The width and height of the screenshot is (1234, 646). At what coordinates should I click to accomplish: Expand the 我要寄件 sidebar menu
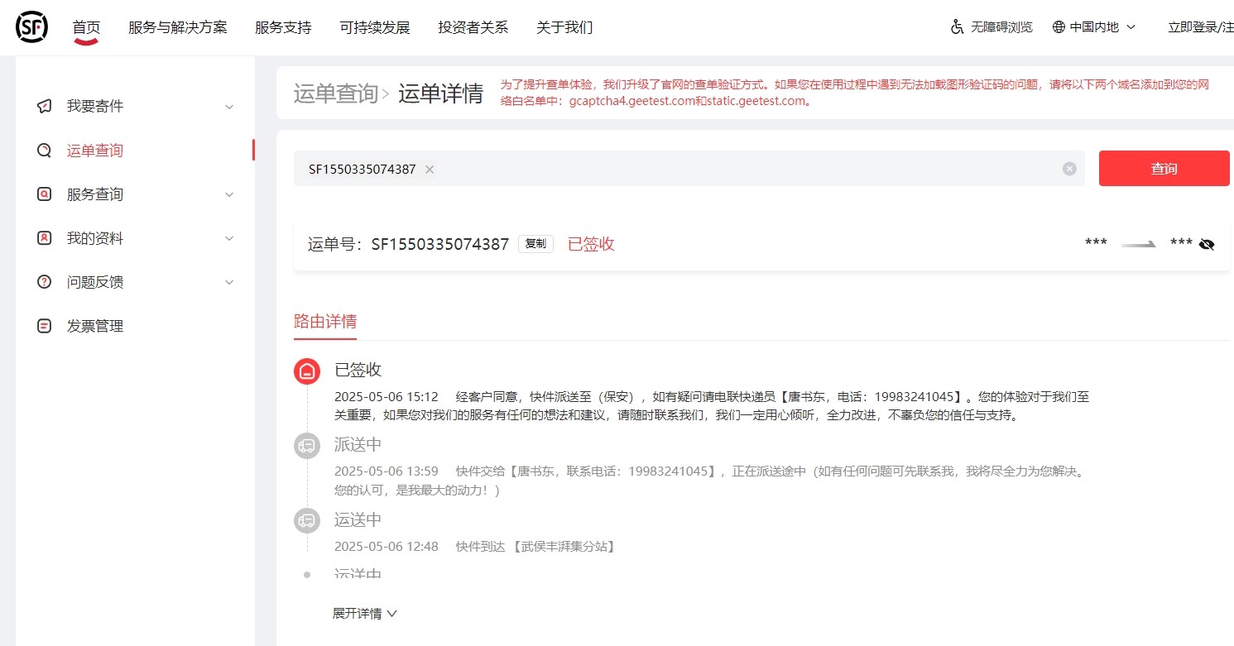tap(229, 107)
